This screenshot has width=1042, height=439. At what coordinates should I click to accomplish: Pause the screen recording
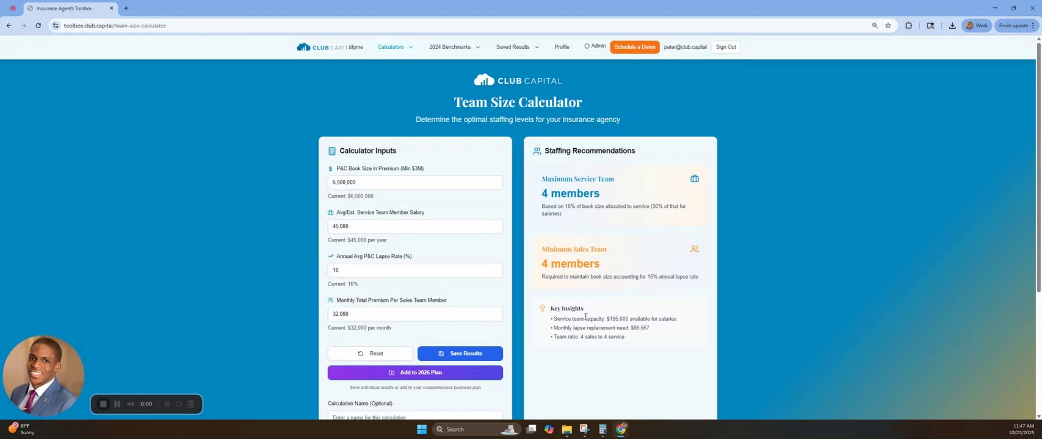pyautogui.click(x=117, y=404)
